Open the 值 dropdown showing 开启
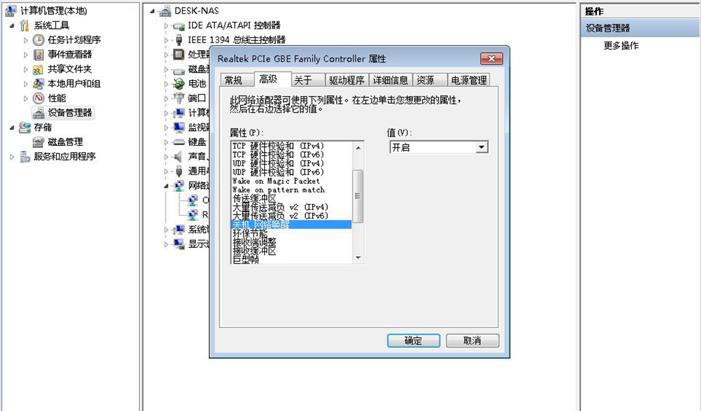 481,147
